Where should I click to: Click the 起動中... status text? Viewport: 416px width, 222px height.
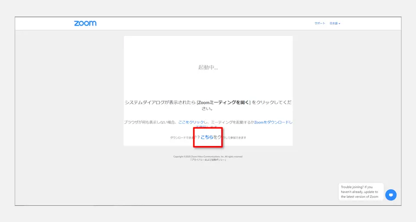pos(208,67)
